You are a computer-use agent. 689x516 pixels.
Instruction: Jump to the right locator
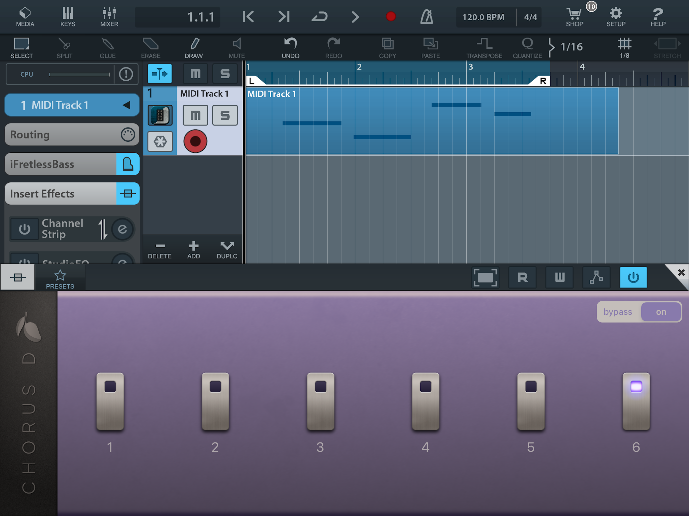284,16
